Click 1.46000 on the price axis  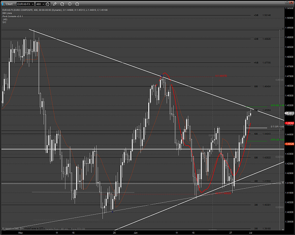(x=289, y=96)
